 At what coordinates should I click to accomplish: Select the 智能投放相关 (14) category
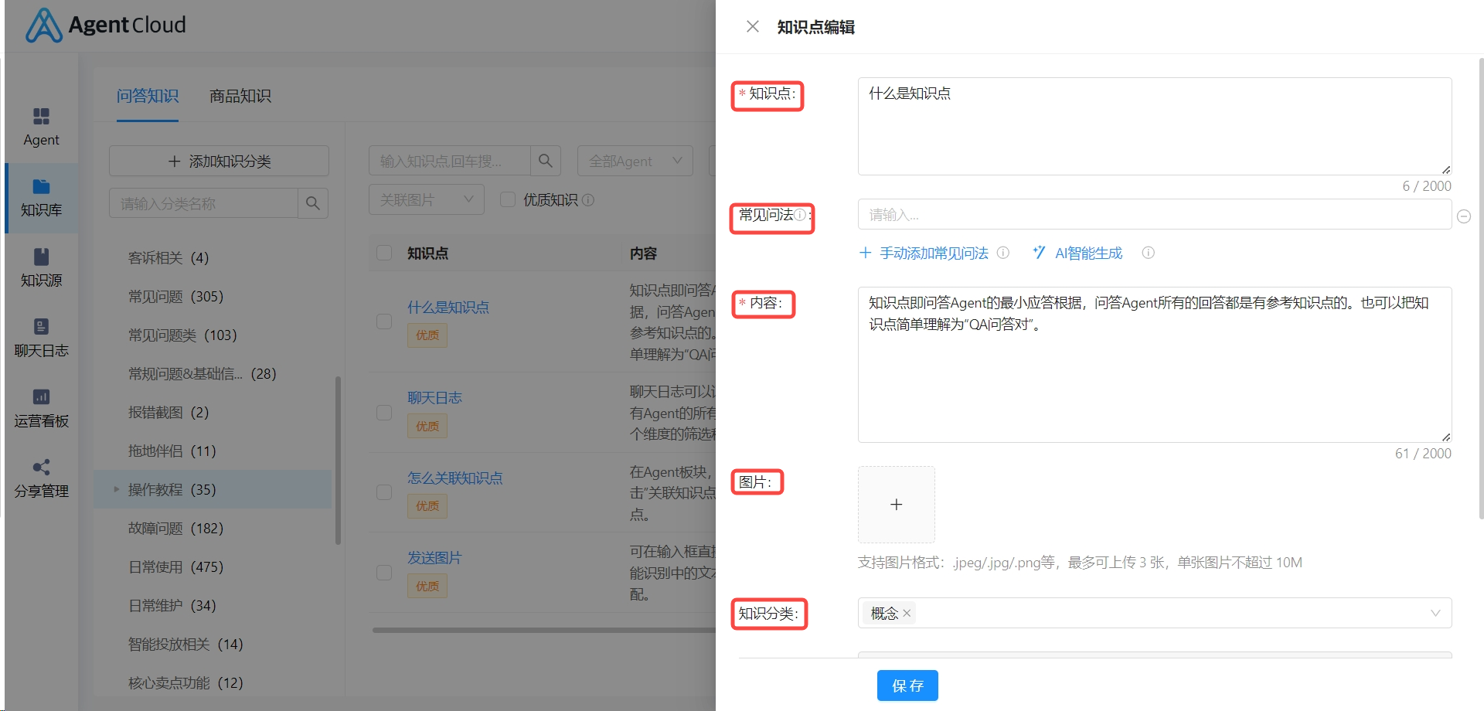(x=185, y=644)
